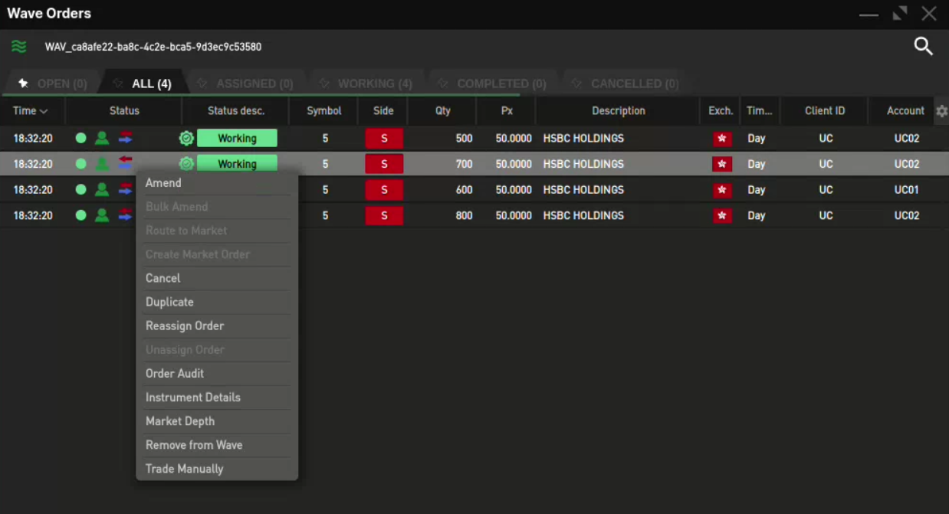Choose Cancel in the context menu

point(163,278)
